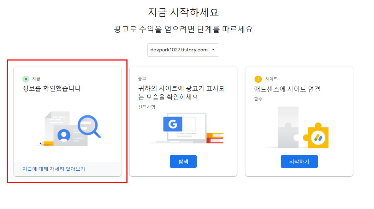This screenshot has width=374, height=209.
Task: Click the yellow warning icon next to 사이트
Action: pyautogui.click(x=258, y=79)
